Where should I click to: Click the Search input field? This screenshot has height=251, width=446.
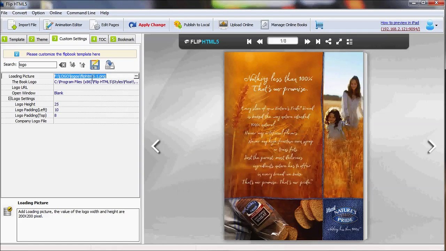click(37, 64)
